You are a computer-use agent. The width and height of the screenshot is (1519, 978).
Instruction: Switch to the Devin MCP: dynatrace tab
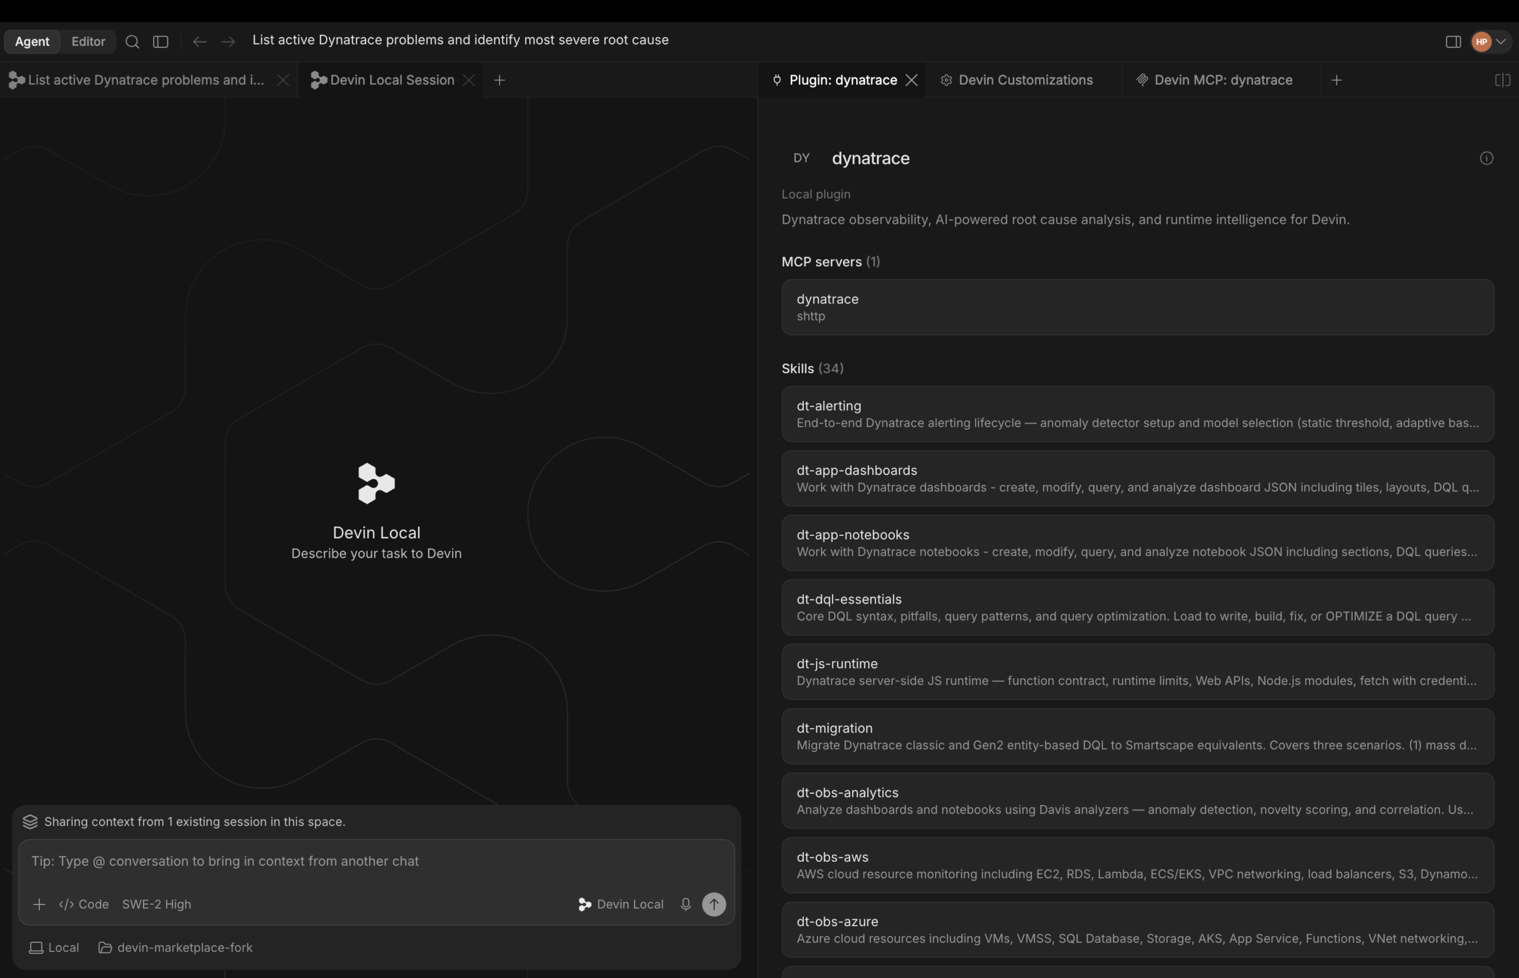tap(1222, 80)
